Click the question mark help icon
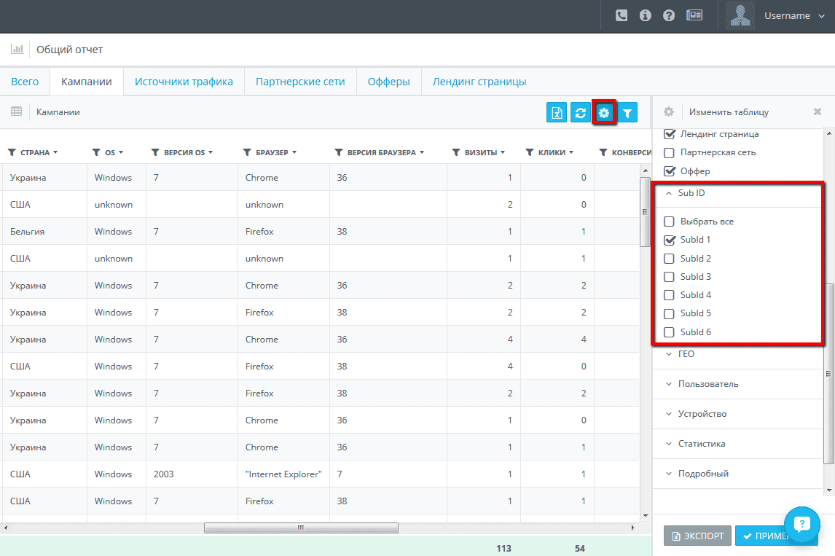This screenshot has width=835, height=556. (669, 15)
